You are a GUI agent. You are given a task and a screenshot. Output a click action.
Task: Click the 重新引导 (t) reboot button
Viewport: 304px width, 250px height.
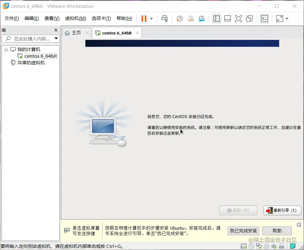tap(282, 210)
